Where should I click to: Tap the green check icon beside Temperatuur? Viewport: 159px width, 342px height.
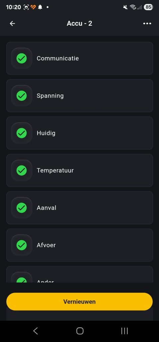22,170
